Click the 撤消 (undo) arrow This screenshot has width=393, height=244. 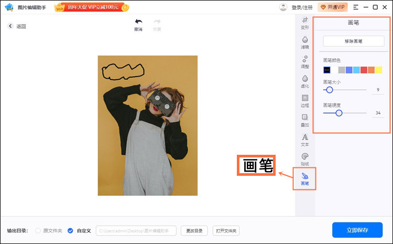[x=138, y=24]
